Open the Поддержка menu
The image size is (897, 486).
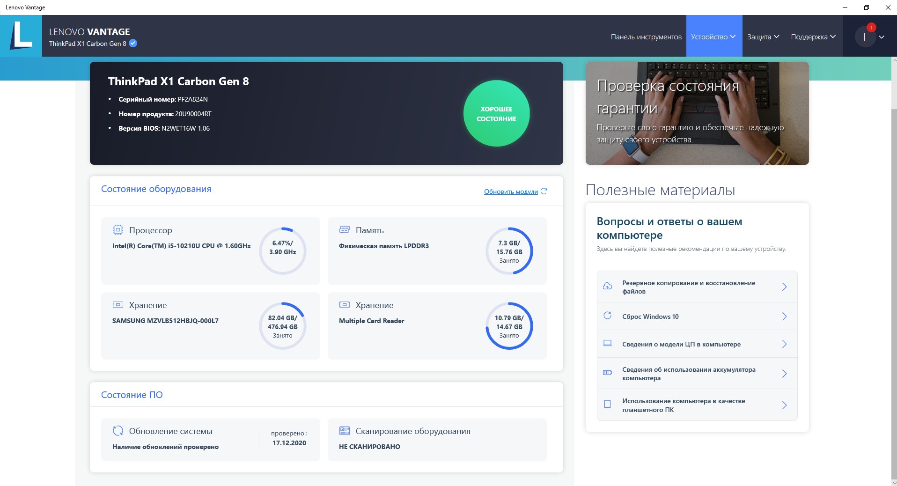click(x=813, y=37)
